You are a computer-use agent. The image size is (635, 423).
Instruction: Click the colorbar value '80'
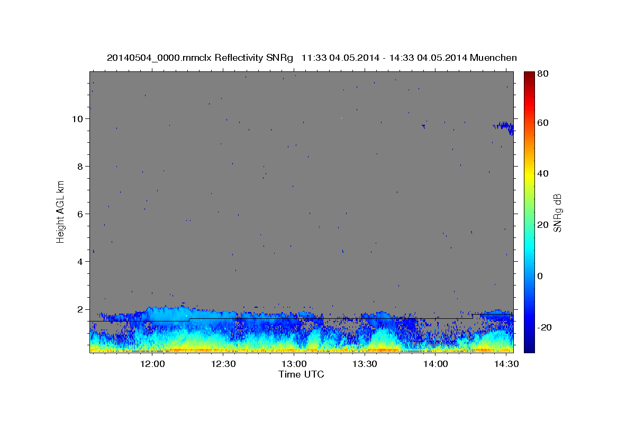tap(543, 75)
